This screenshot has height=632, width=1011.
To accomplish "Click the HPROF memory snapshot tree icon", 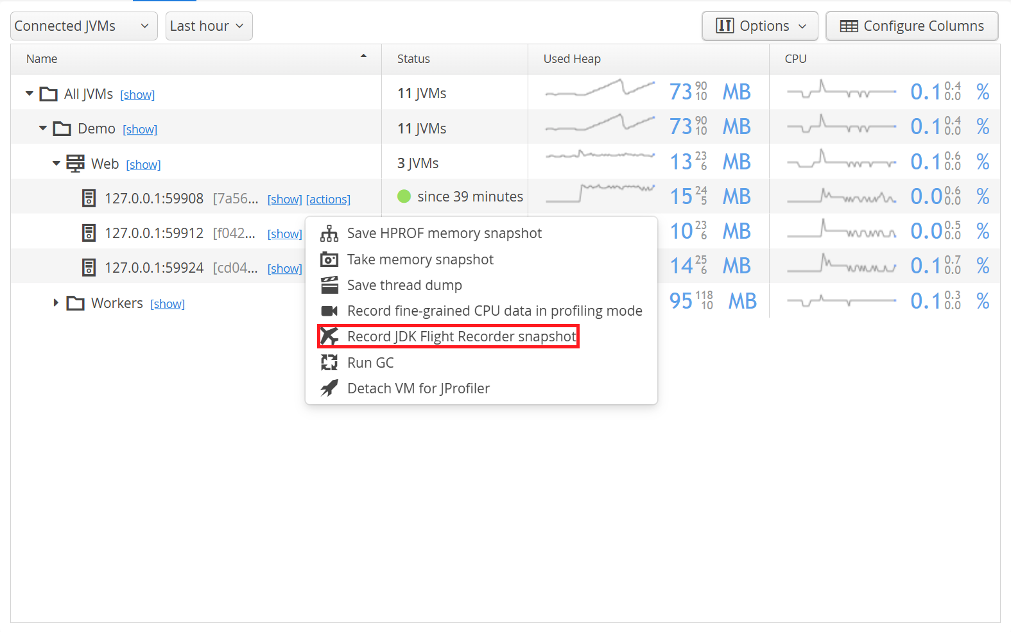I will pyautogui.click(x=329, y=234).
